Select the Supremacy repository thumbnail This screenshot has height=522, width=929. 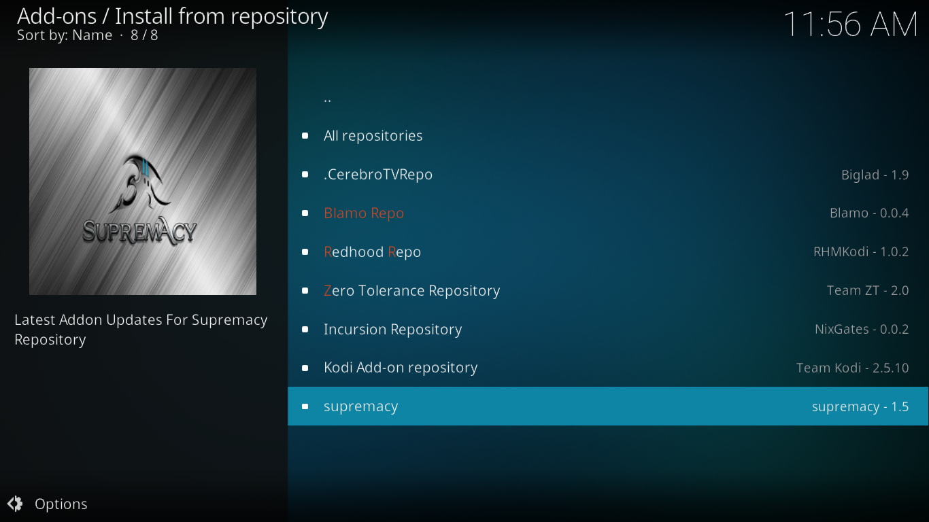pos(143,181)
